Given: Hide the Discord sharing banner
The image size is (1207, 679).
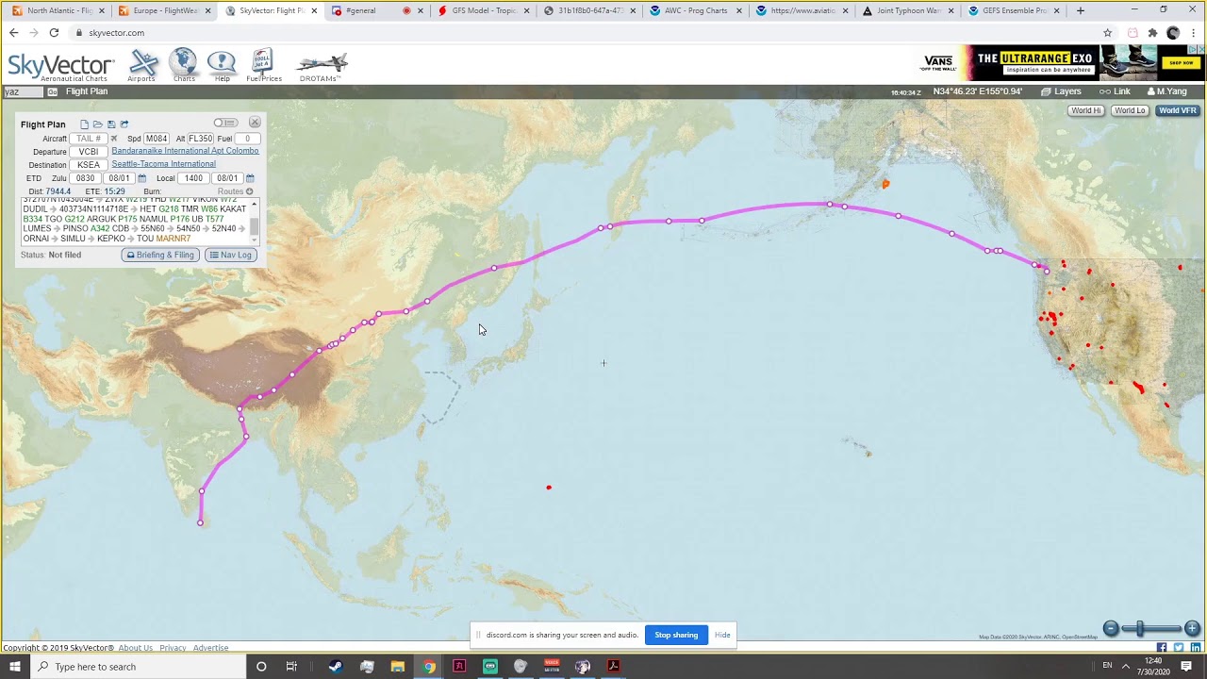Looking at the screenshot, I should (722, 635).
